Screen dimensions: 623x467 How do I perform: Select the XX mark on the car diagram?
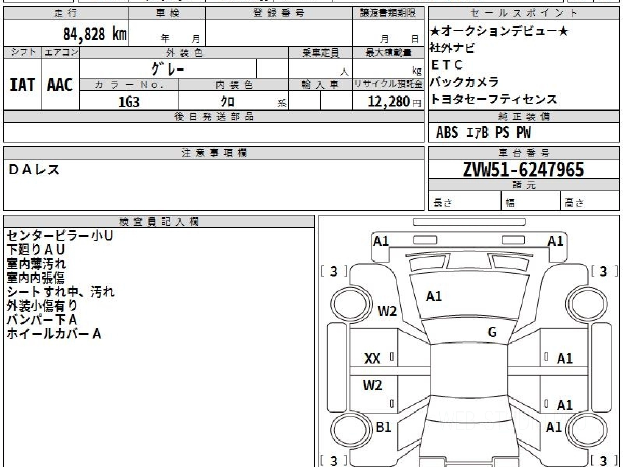(372, 359)
